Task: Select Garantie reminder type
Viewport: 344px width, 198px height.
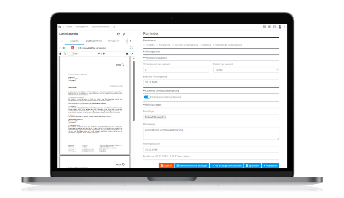Action: 201,45
